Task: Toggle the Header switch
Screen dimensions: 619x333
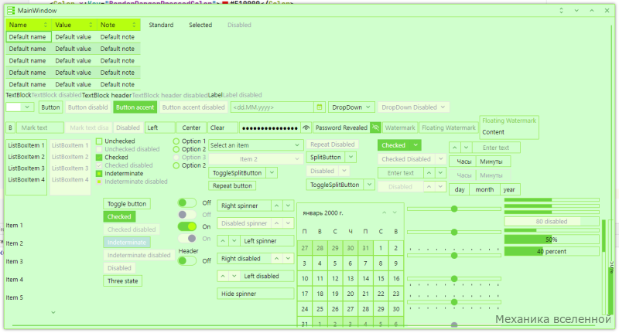Action: [x=186, y=261]
